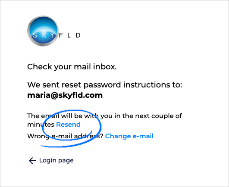This screenshot has height=187, width=229.
Task: Click the words 'couple of' in the message
Action: (166, 116)
